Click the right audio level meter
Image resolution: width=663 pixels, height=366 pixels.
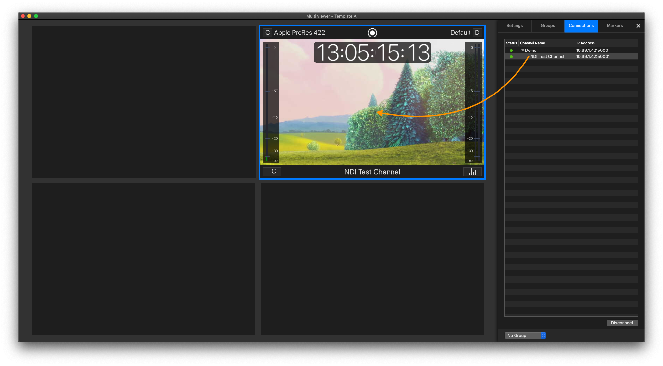coord(473,102)
